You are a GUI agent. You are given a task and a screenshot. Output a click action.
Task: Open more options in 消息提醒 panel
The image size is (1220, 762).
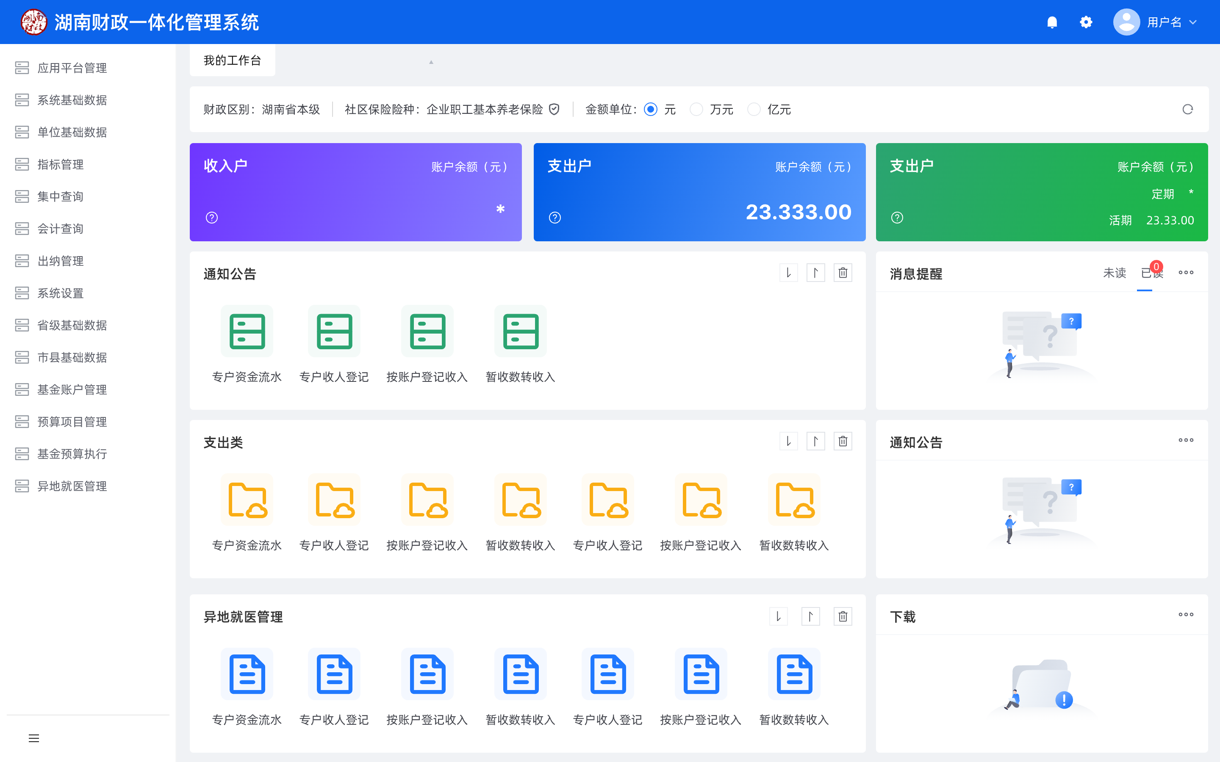1186,273
